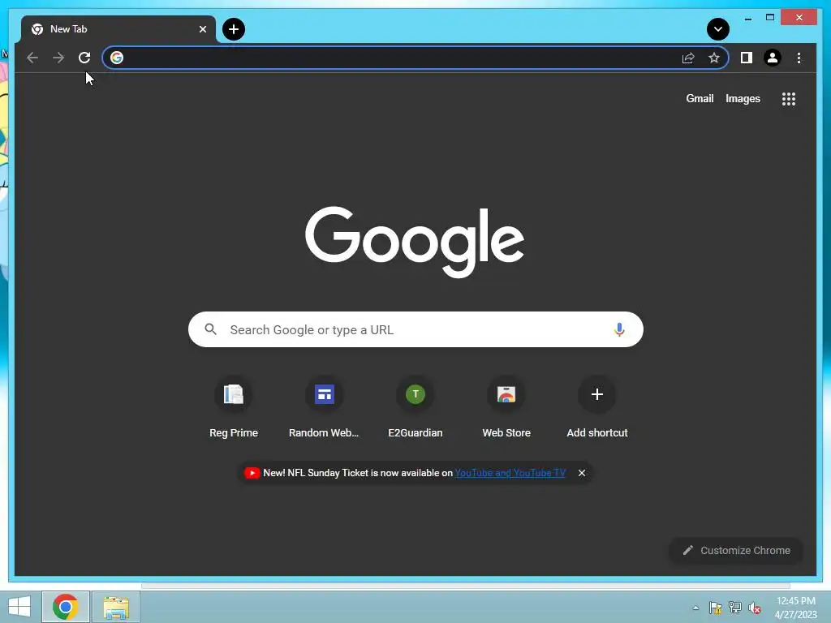Open the tab search dropdown arrow
This screenshot has height=623, width=831.
717,29
